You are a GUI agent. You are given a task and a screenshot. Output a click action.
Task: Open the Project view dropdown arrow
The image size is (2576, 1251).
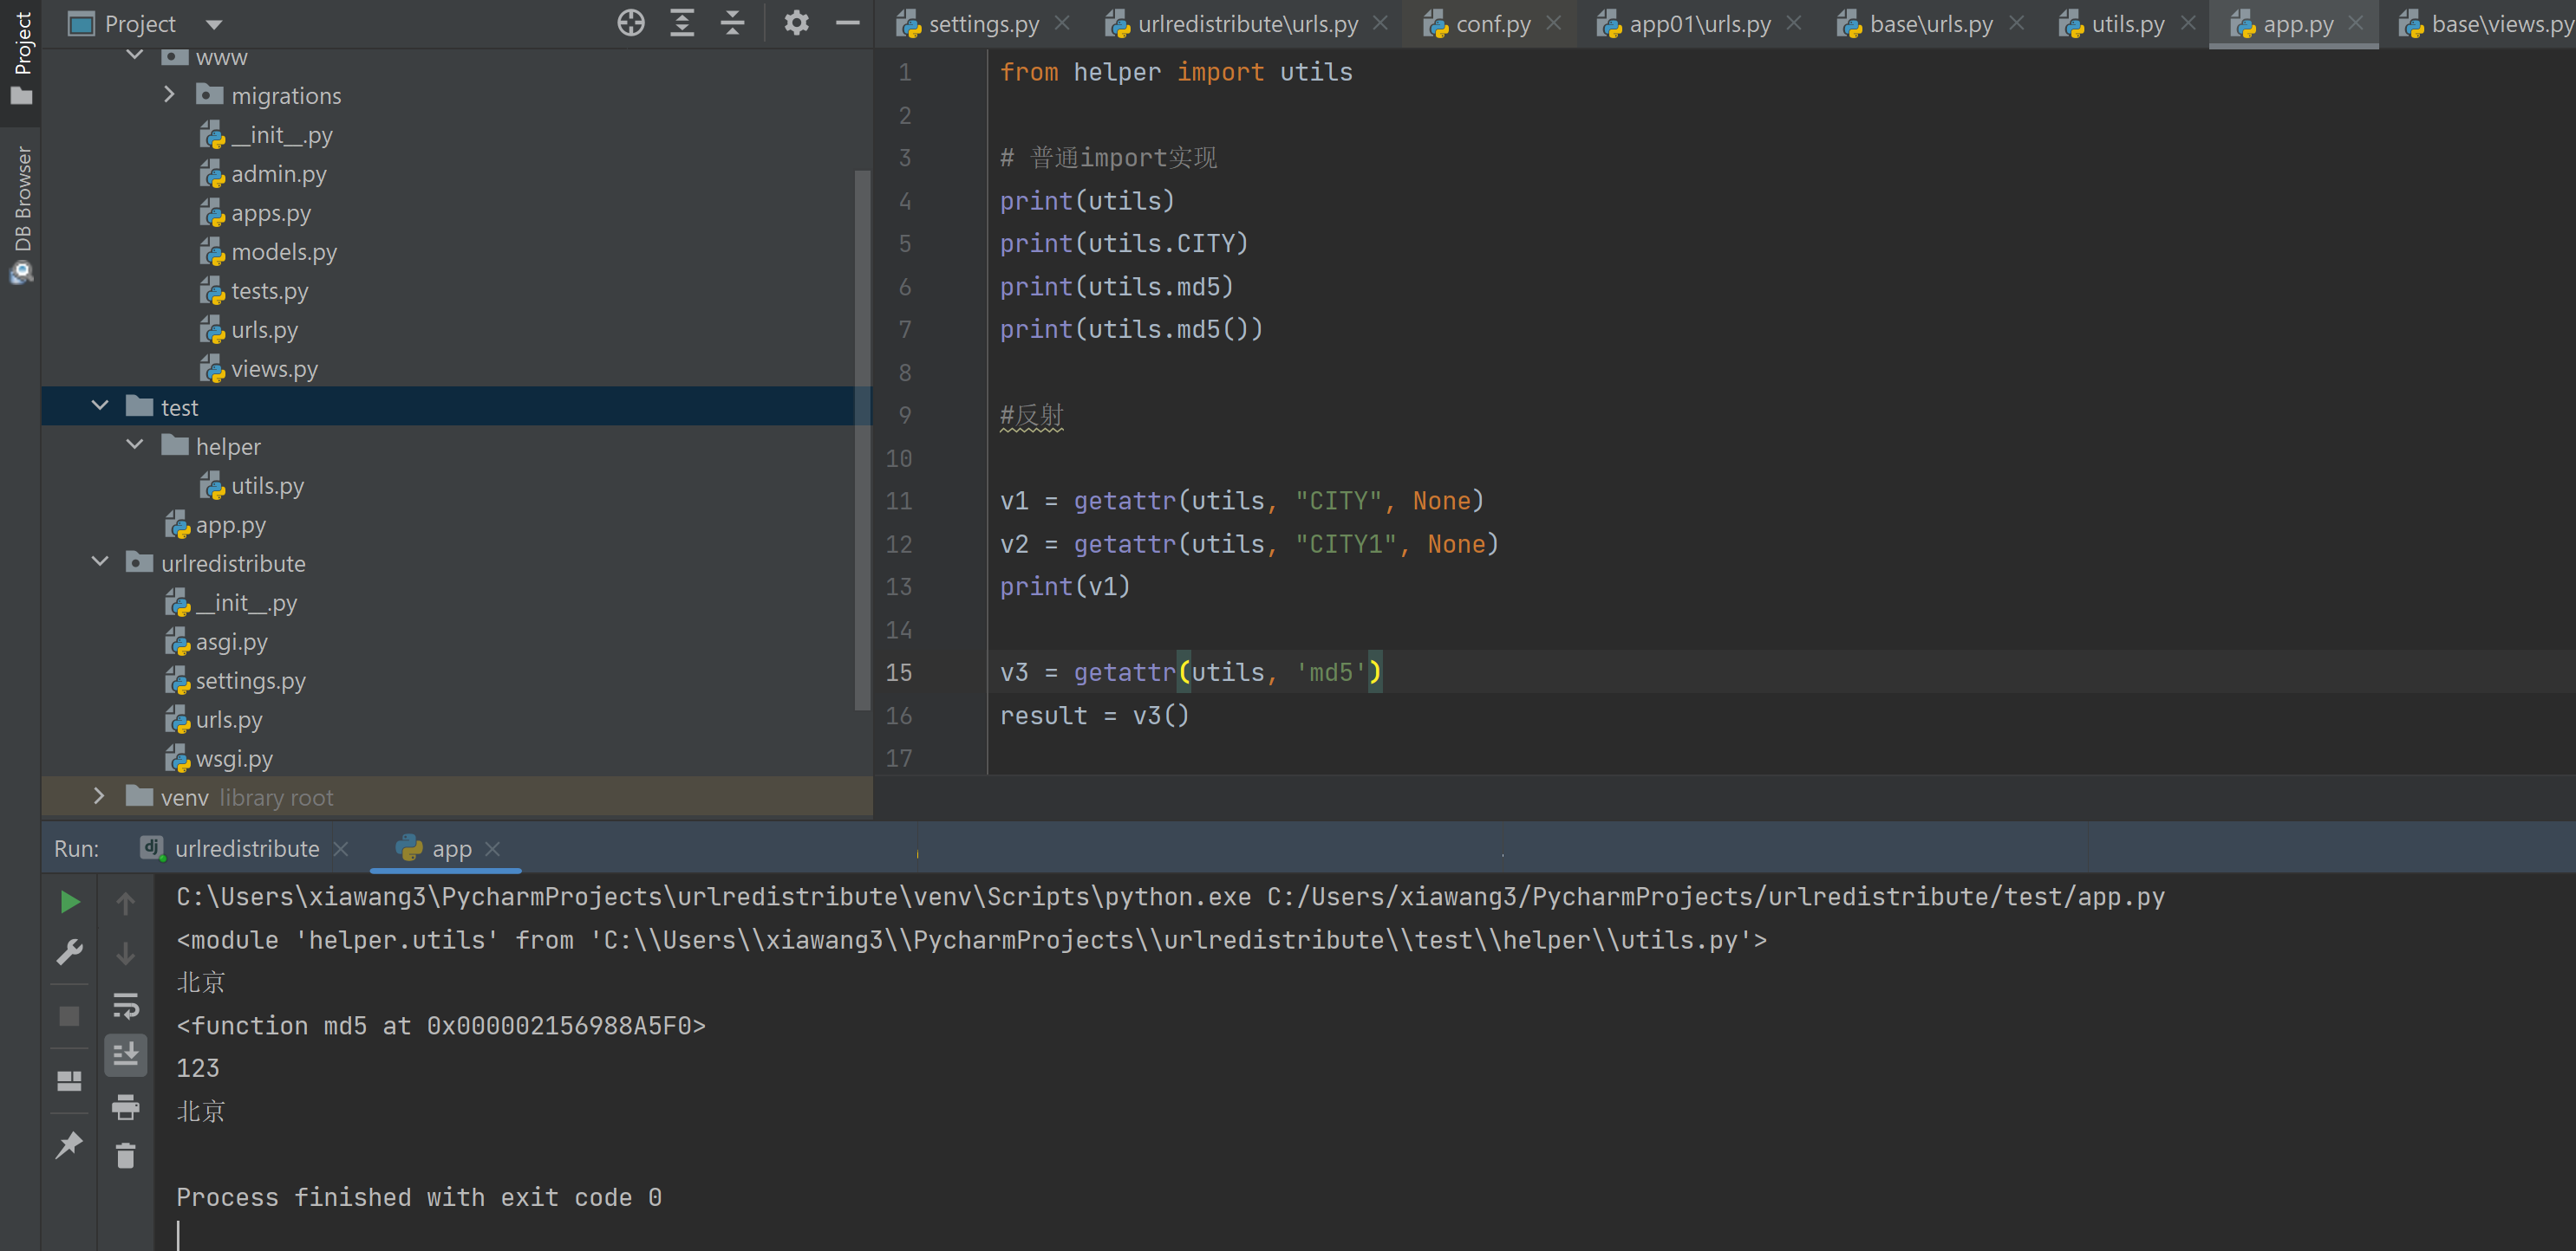click(214, 24)
